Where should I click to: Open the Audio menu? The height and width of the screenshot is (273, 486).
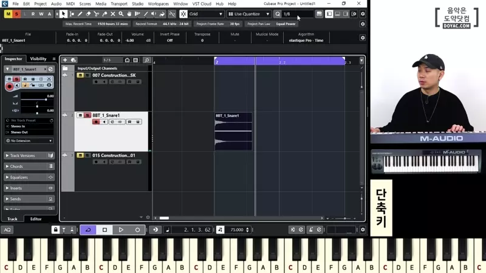56,4
